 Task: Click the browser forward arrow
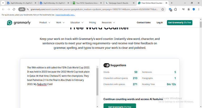8,9
